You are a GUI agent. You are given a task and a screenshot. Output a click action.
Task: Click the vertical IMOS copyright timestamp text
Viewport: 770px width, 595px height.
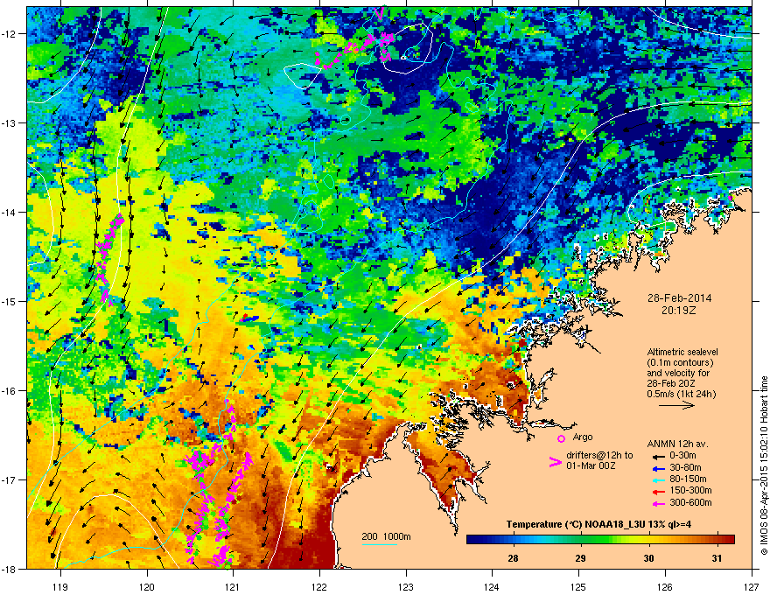(764, 465)
